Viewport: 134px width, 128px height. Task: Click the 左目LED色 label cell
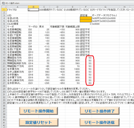coord(17,18)
